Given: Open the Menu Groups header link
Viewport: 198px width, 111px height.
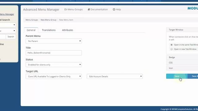Looking at the screenshot, I should pos(74,10).
